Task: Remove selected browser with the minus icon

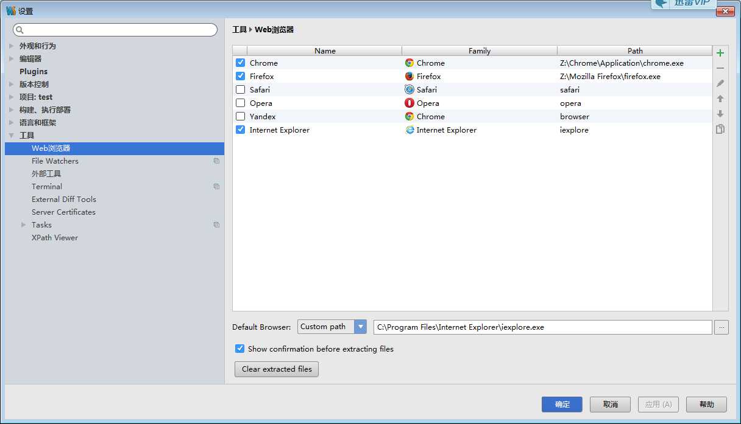Action: point(720,68)
